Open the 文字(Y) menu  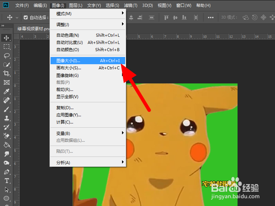point(94,5)
